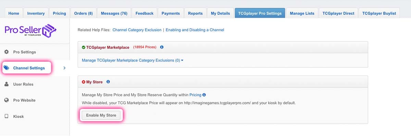This screenshot has width=411, height=136.
Task: Open the Pricing tab
Action: (60, 13)
